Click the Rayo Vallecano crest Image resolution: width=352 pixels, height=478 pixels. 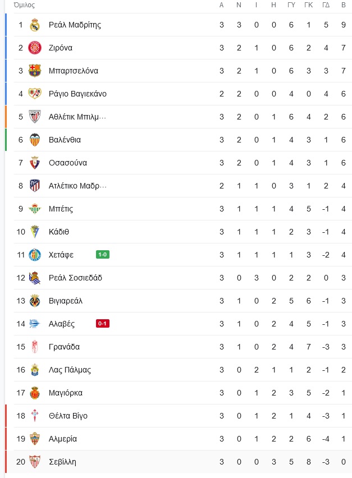coord(35,94)
